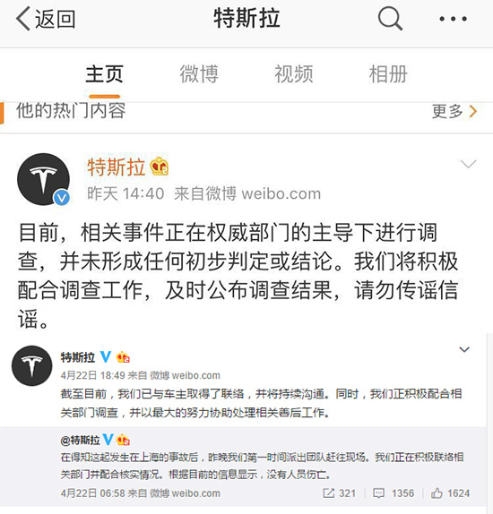Open the search magnifier icon
This screenshot has height=514, width=493.
390,19
